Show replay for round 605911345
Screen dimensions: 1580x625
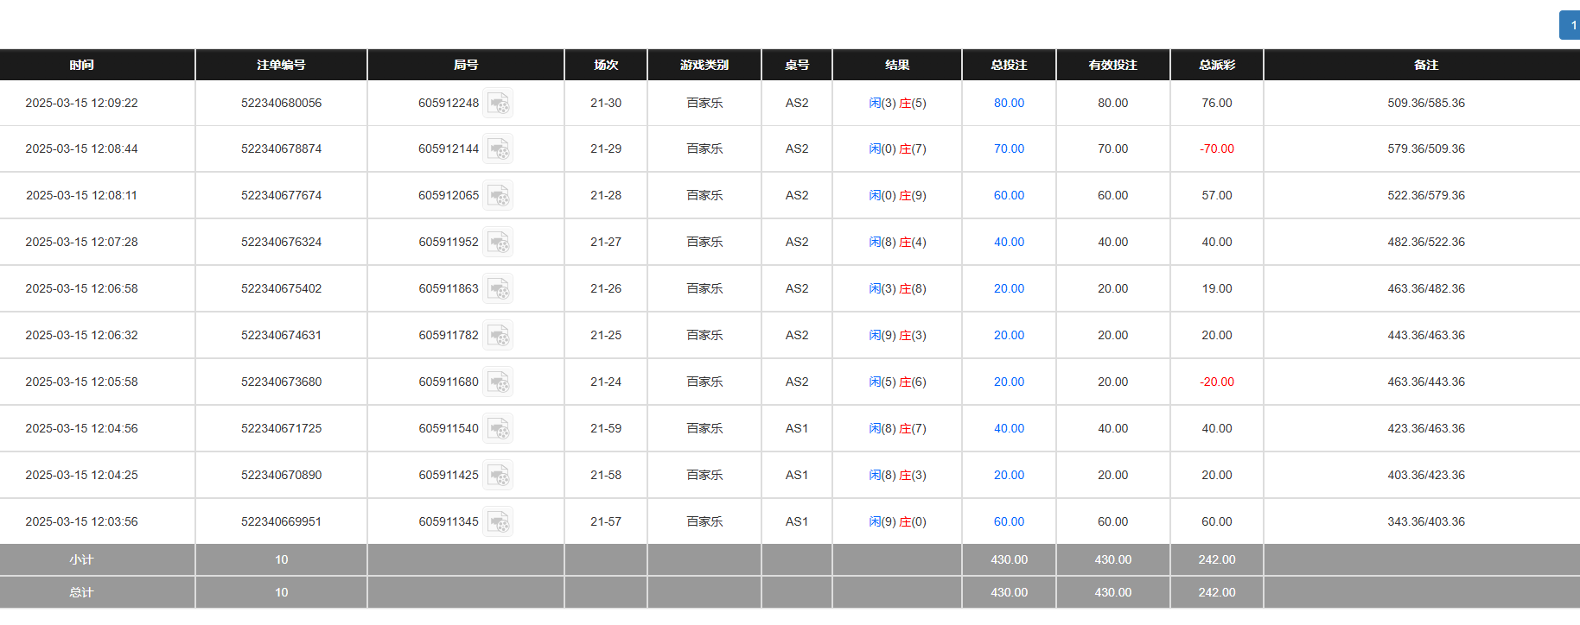[498, 522]
